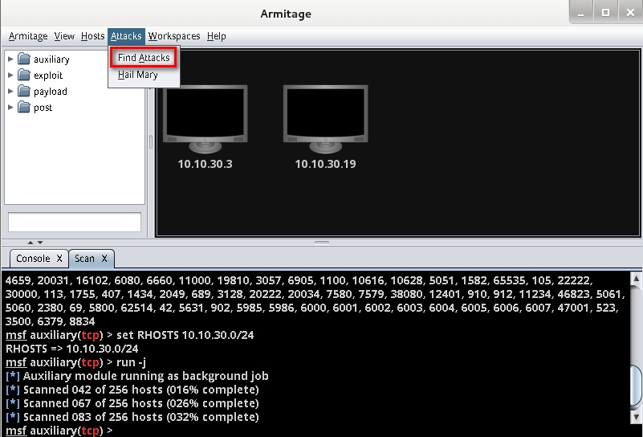Click the 10.10.30.3 host label
643x437 pixels.
[x=205, y=164]
